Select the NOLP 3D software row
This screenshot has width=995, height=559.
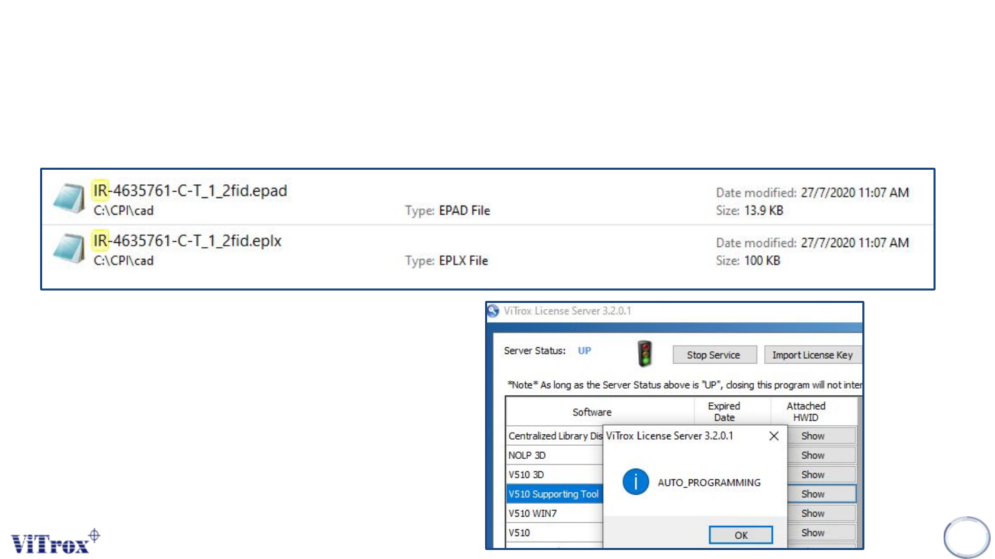coord(556,455)
